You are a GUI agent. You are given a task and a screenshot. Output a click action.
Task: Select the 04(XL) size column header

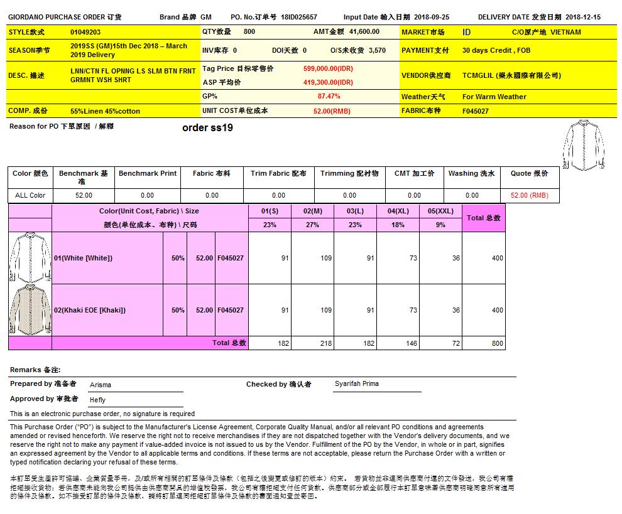coord(398,211)
